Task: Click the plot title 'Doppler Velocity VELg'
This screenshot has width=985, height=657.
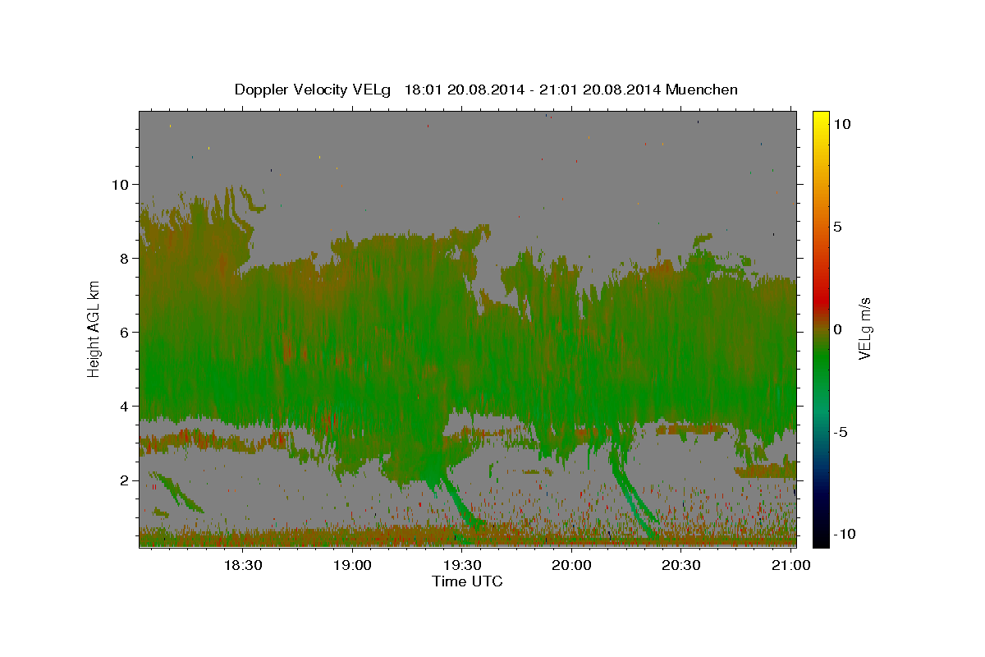Action: 314,90
